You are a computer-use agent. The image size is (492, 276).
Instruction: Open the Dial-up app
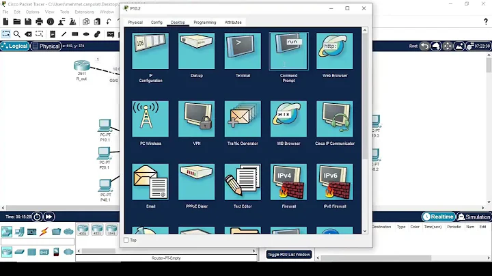coord(196,51)
